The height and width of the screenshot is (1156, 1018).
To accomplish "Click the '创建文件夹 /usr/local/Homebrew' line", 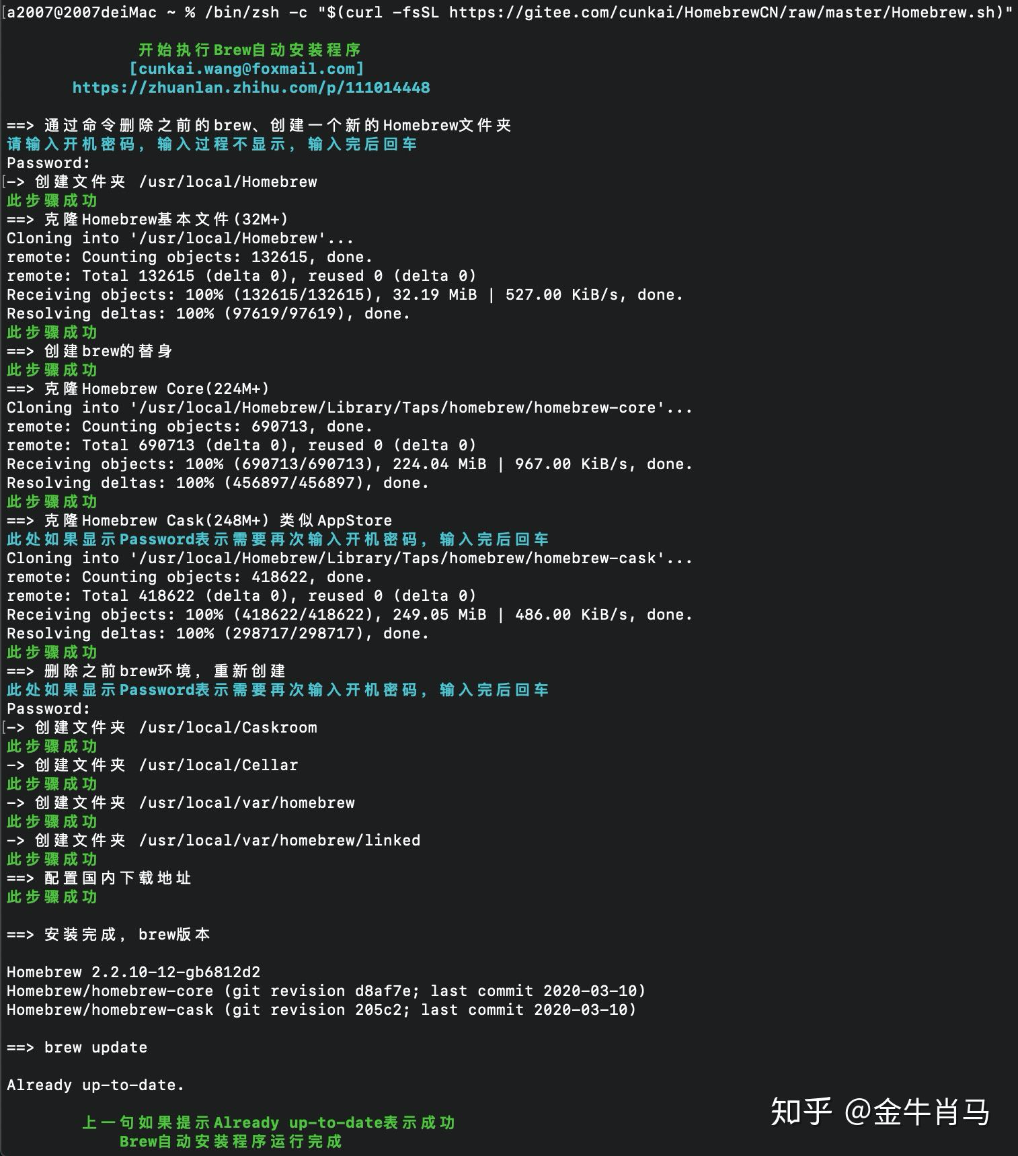I will pos(162,181).
